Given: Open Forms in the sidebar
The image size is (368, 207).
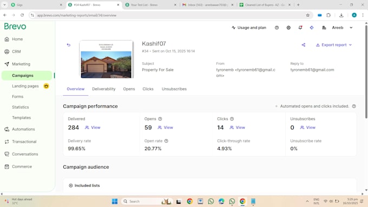Looking at the screenshot, I should tap(18, 97).
